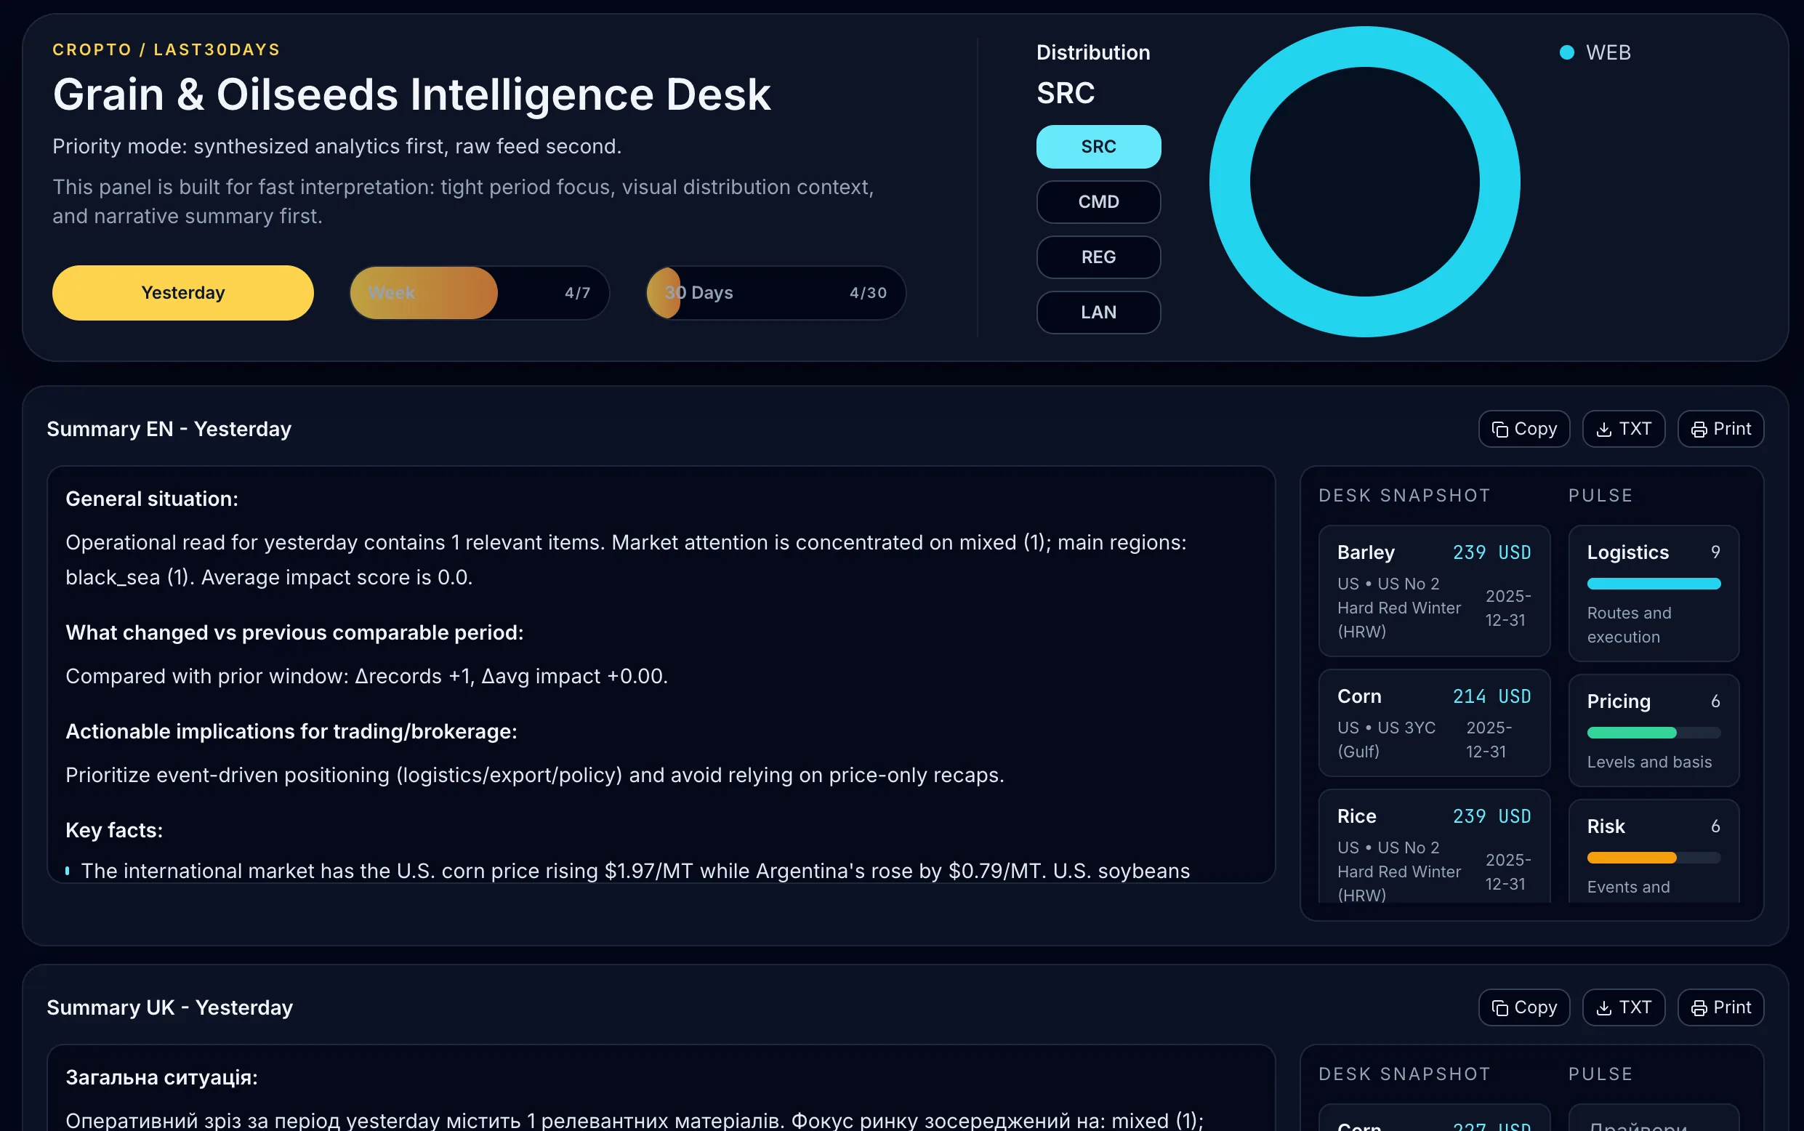Viewport: 1804px width, 1131px height.
Task: Select SRC distribution mode
Action: [x=1098, y=147]
